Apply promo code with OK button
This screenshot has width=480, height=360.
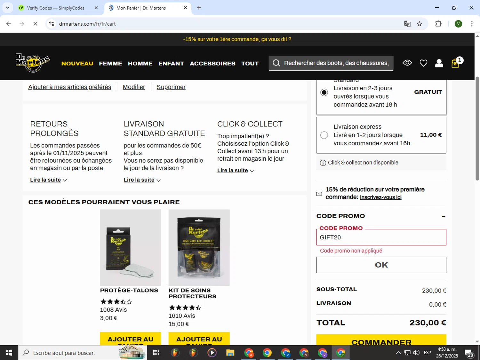(x=381, y=265)
